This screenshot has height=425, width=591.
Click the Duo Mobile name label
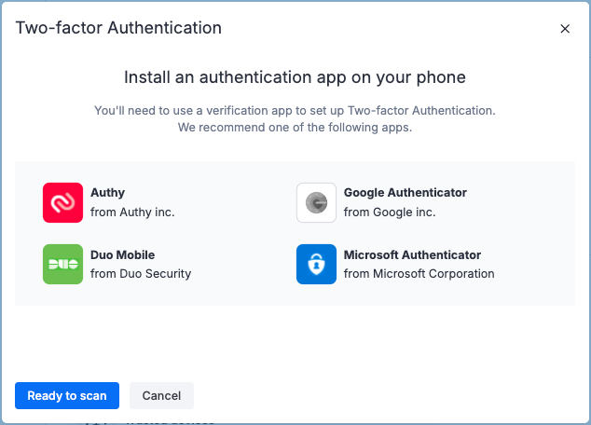click(122, 254)
